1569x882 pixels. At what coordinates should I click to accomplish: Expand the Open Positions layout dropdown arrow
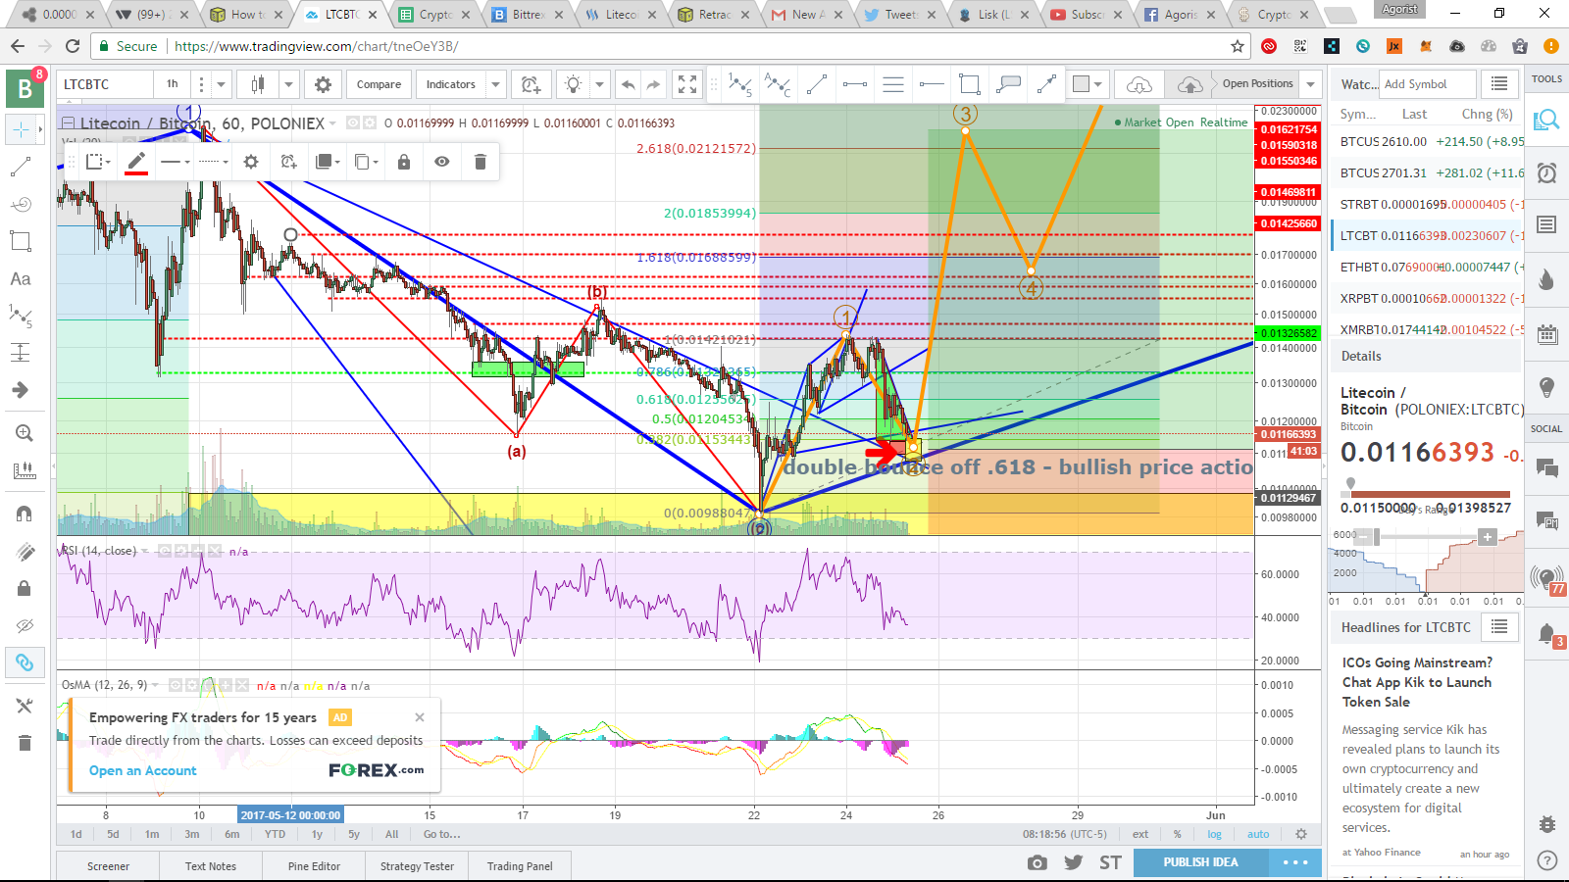point(1310,84)
